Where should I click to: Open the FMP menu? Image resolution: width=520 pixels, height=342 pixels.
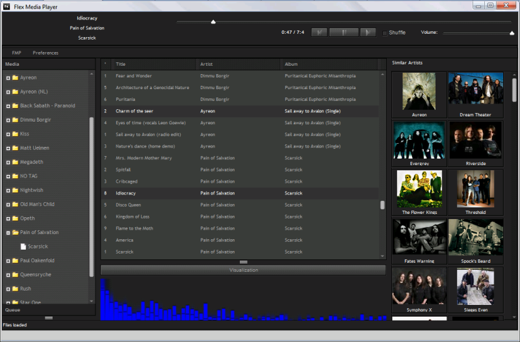pos(17,53)
